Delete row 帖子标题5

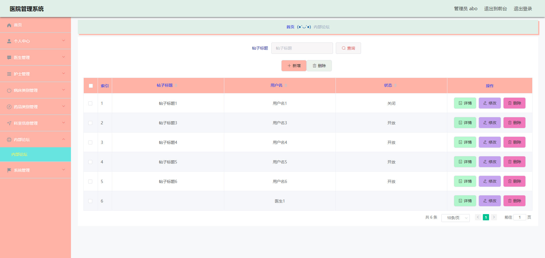[514, 162]
